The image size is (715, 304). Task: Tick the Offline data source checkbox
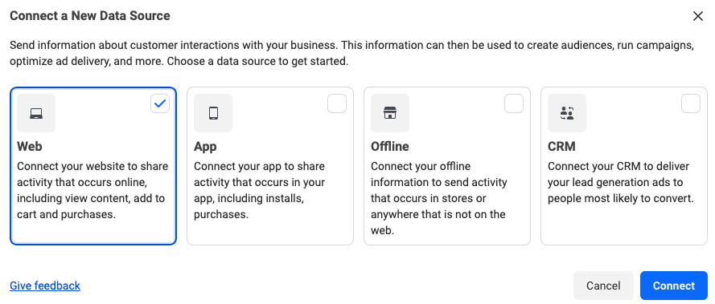(x=514, y=103)
